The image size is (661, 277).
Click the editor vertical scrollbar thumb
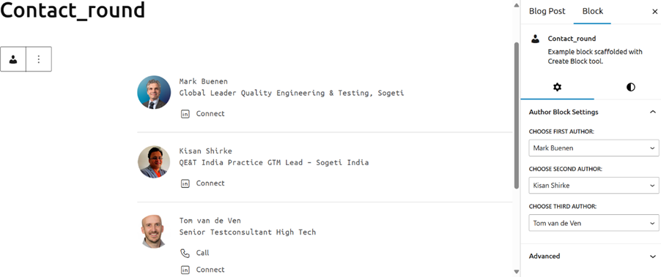click(517, 115)
